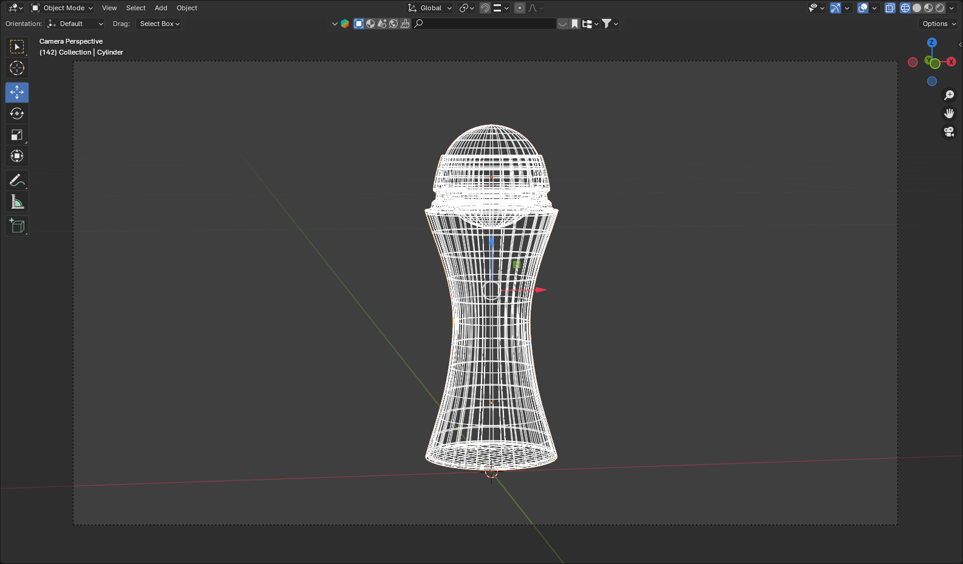
Task: Switch to the Scale tool
Action: coord(17,135)
